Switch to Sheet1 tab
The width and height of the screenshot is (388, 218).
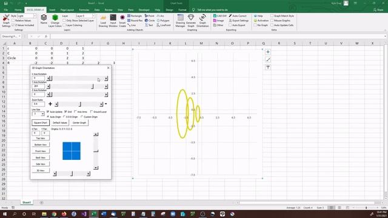pyautogui.click(x=27, y=202)
